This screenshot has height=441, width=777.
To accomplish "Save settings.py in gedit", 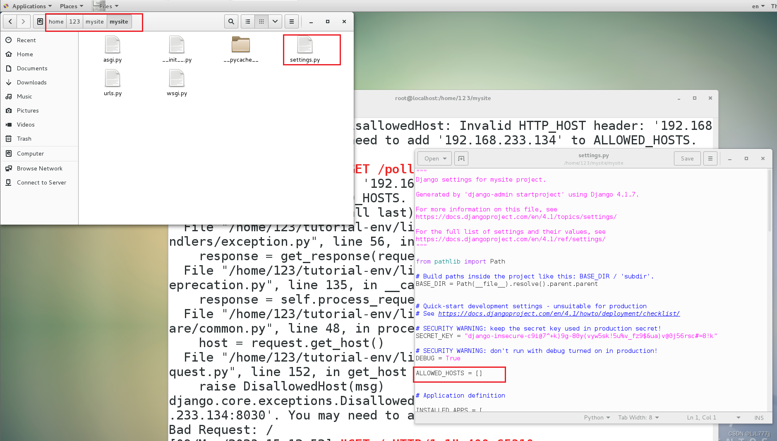I will pyautogui.click(x=686, y=158).
